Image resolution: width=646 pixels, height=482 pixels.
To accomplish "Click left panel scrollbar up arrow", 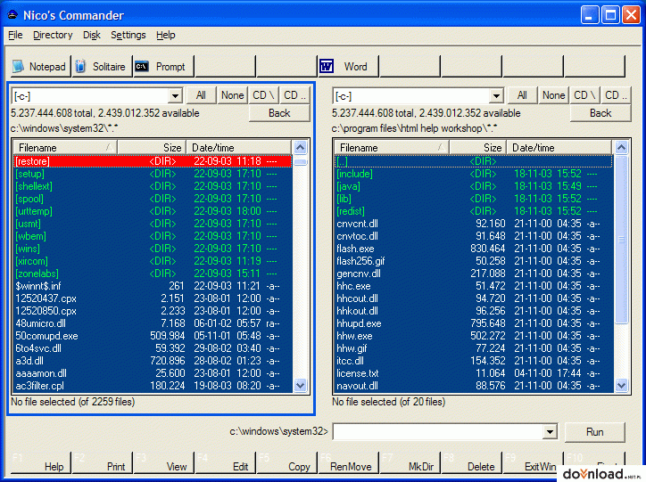I will coord(300,147).
